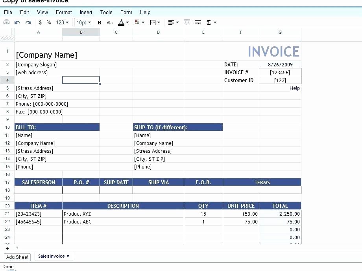The height and width of the screenshot is (271, 362).
Task: Select the SHIP DATE header cell
Action: coord(116,182)
